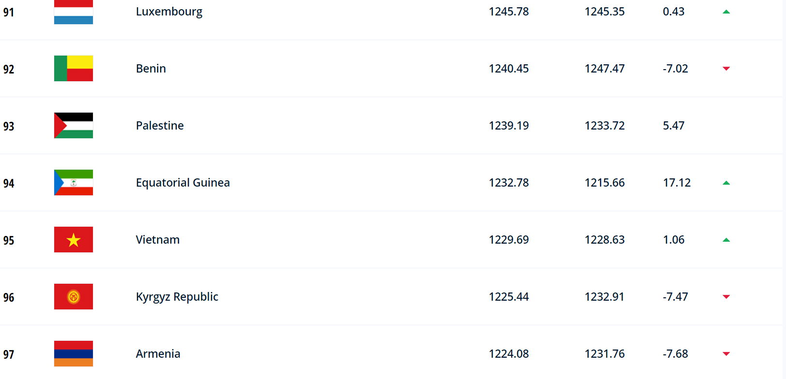Image resolution: width=786 pixels, height=379 pixels.
Task: Click Equatorial Guinea's green up arrow
Action: tap(726, 183)
